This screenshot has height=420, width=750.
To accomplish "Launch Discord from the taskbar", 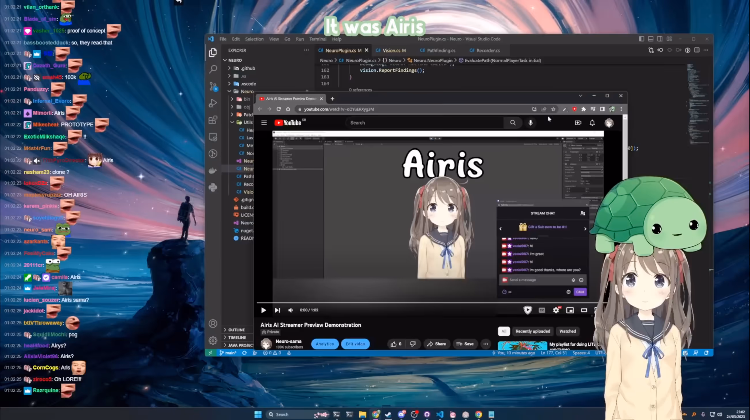I will (402, 414).
